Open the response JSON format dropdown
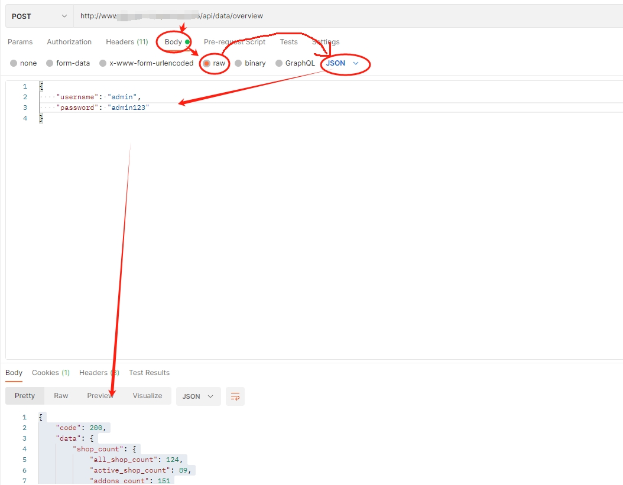Viewport: 623px width, 485px height. click(198, 396)
